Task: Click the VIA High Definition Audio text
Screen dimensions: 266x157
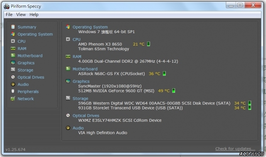Action: pos(103,133)
